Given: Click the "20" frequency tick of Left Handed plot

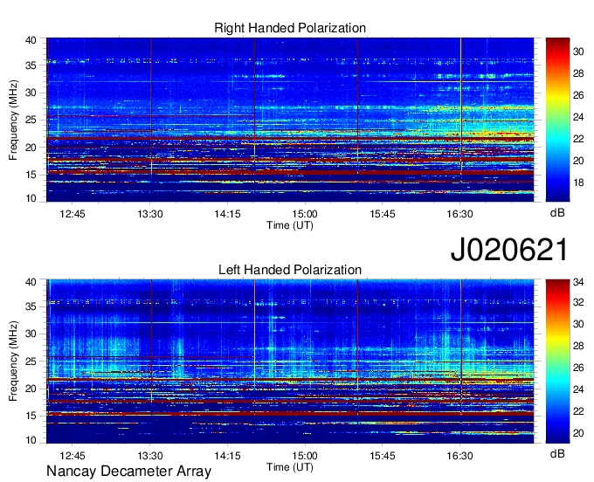Looking at the screenshot, I should click(31, 389).
